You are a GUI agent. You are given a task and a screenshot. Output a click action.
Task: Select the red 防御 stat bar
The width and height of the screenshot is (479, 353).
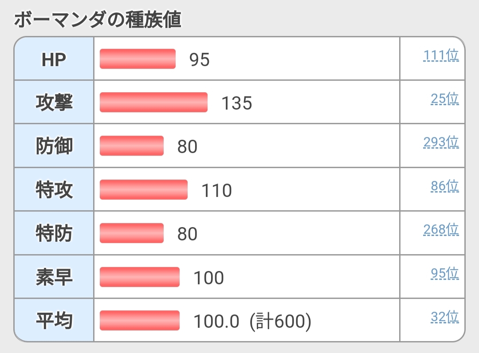[x=132, y=146]
